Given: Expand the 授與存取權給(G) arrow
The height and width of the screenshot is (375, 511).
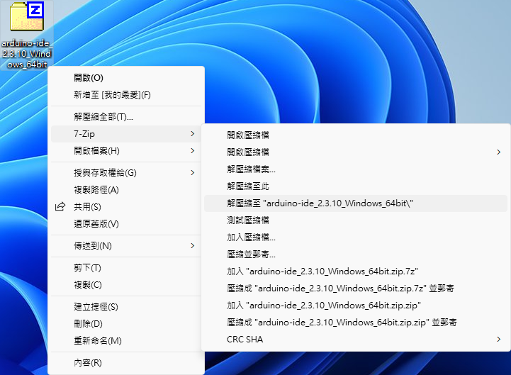Looking at the screenshot, I should (193, 172).
